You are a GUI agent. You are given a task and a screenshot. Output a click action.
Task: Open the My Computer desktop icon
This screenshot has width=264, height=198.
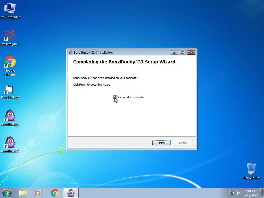tap(10, 10)
